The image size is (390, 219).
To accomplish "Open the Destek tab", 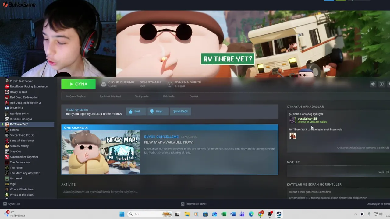I will (194, 96).
